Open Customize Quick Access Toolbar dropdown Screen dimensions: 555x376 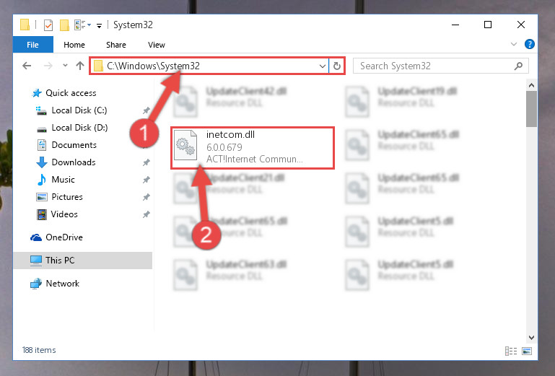coord(99,25)
